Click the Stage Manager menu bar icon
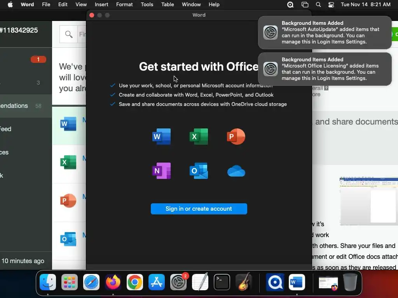The height and width of the screenshot is (298, 398). pos(305,5)
